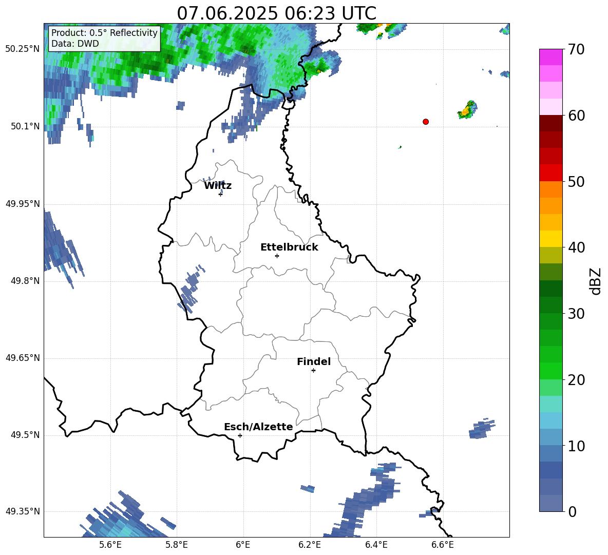Click the Esch/Alzette city label
Image resolution: width=608 pixels, height=555 pixels.
pos(258,427)
